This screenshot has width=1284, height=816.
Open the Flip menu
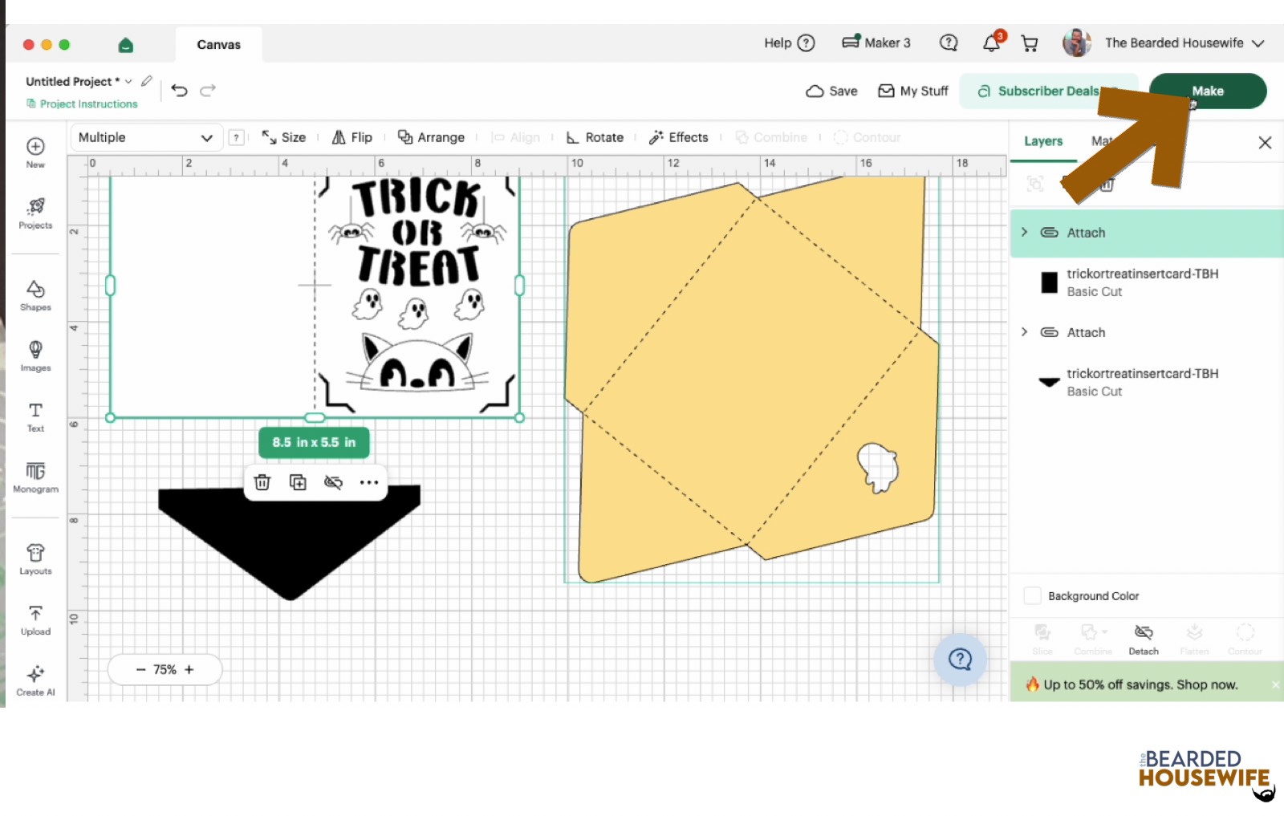pyautogui.click(x=352, y=137)
